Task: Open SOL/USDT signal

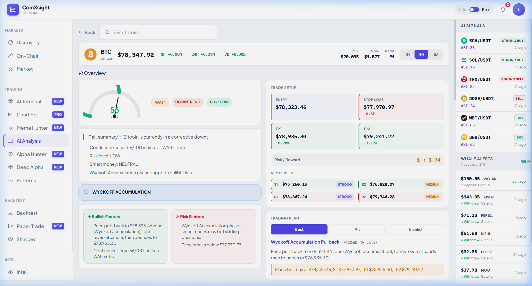Action: (493, 63)
